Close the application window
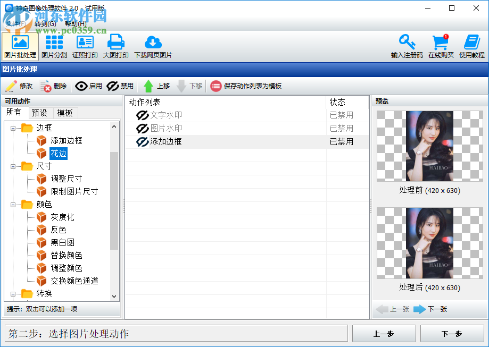This screenshot has height=347, width=489. point(476,8)
